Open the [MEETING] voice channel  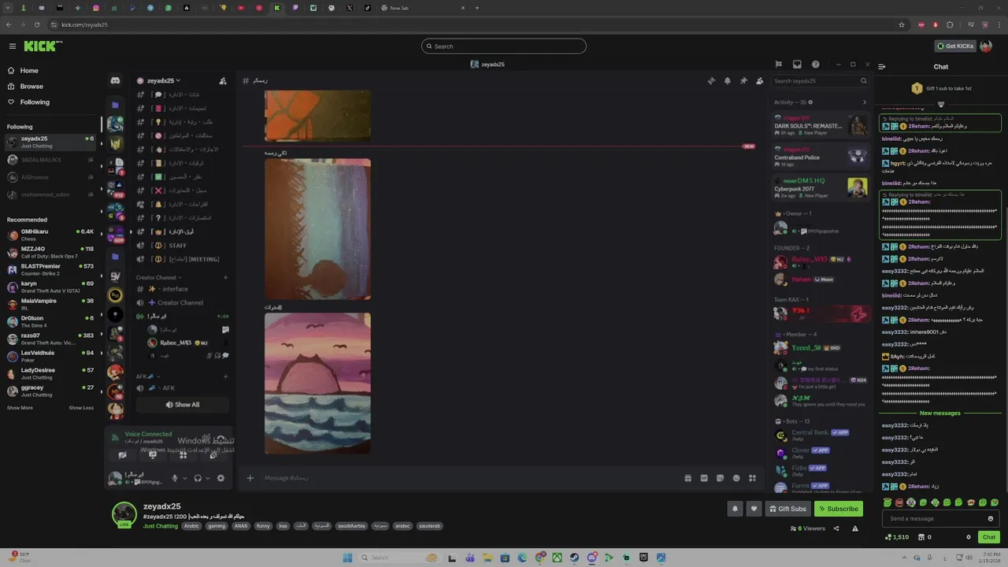point(182,259)
